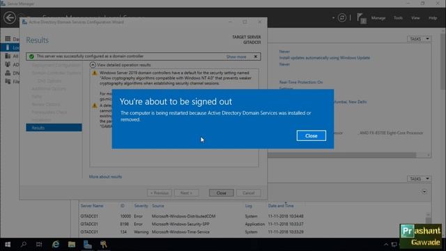Viewport: 446px width, 251px height.
Task: Open File Explorer from taskbar
Action: click(x=72, y=245)
